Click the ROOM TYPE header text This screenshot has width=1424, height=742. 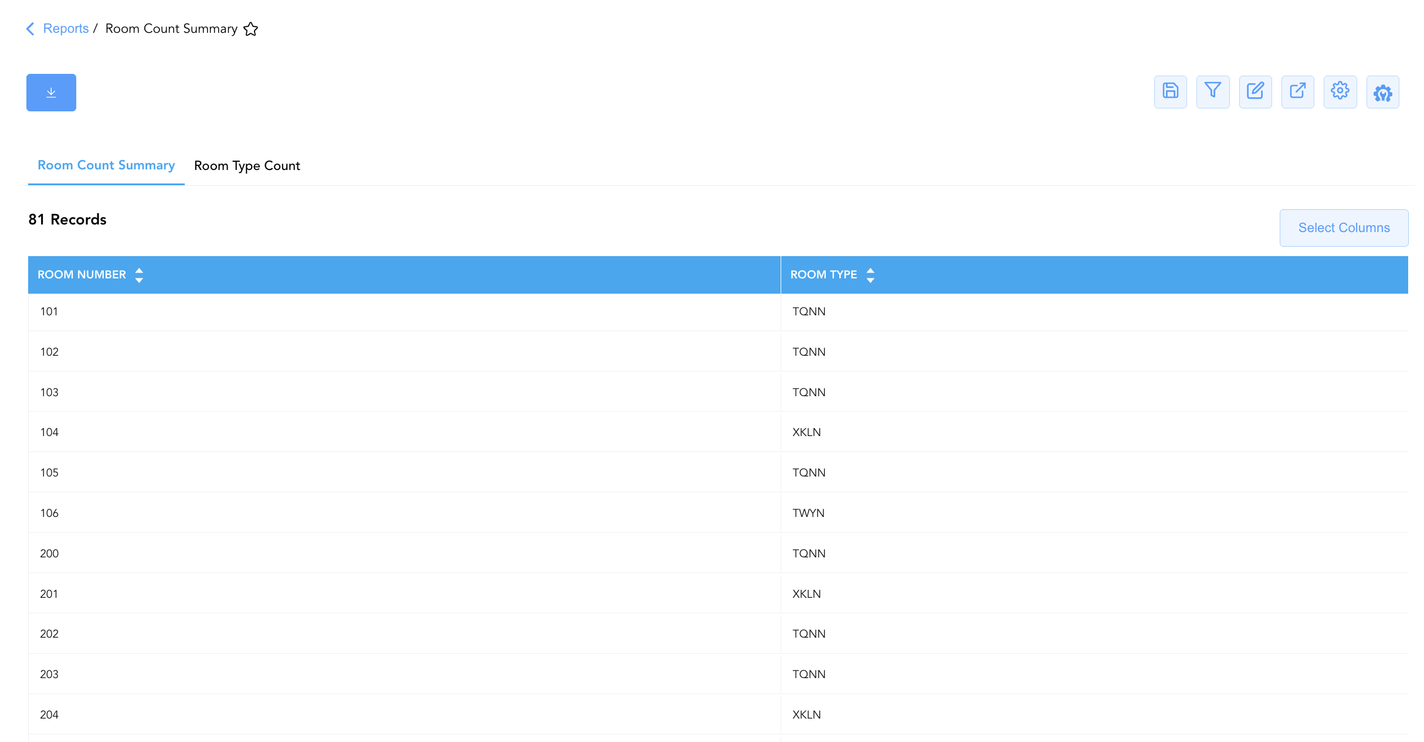tap(823, 275)
